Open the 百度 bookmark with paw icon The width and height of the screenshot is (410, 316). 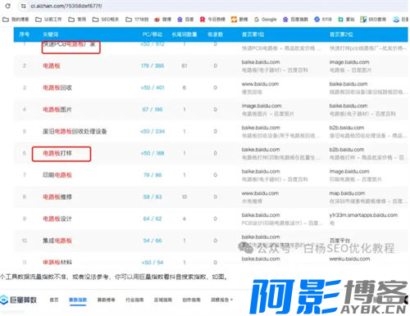pyautogui.click(x=185, y=20)
